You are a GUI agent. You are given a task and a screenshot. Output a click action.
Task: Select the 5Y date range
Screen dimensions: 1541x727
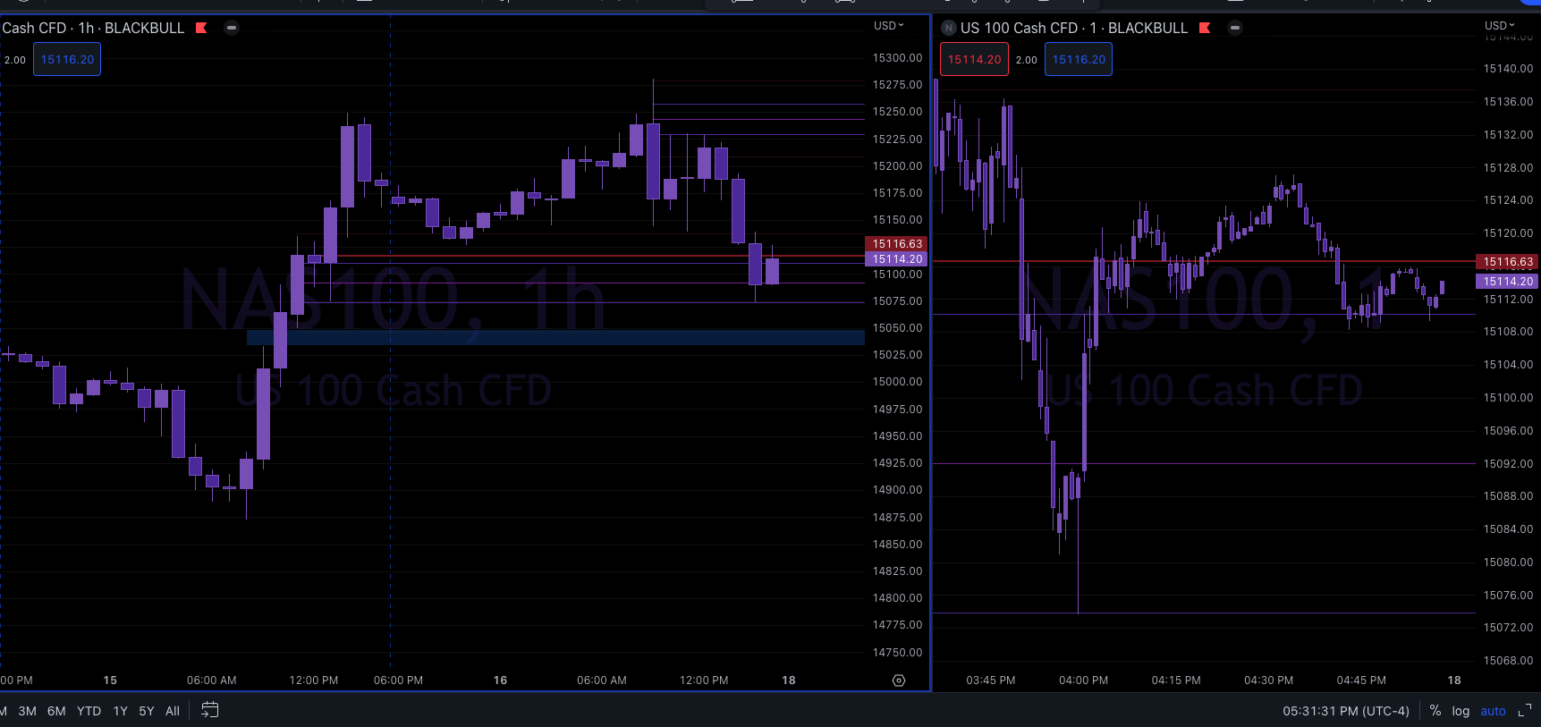pyautogui.click(x=147, y=711)
